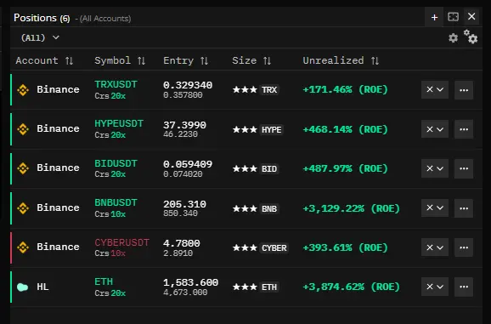Click the Binance logo in the TRXUSDT row
Viewport: 491px width, 324px height.
tap(23, 89)
